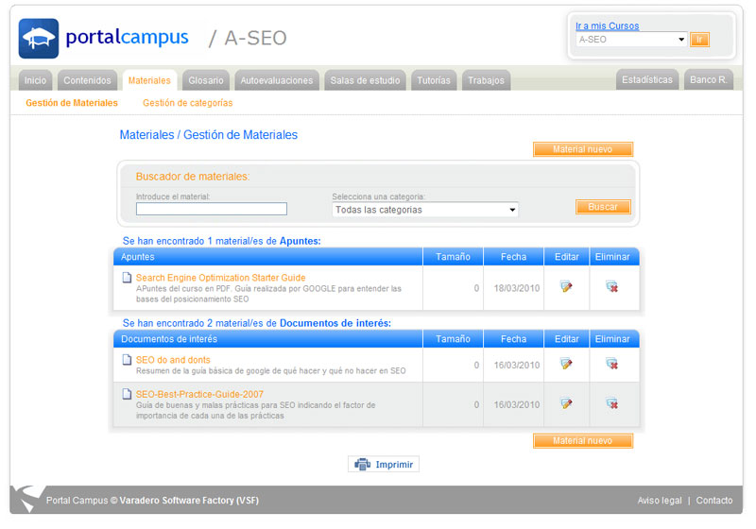Click delete icon for Search Engine Optimization Starter Guide
This screenshot has width=756, height=529.
tap(611, 287)
